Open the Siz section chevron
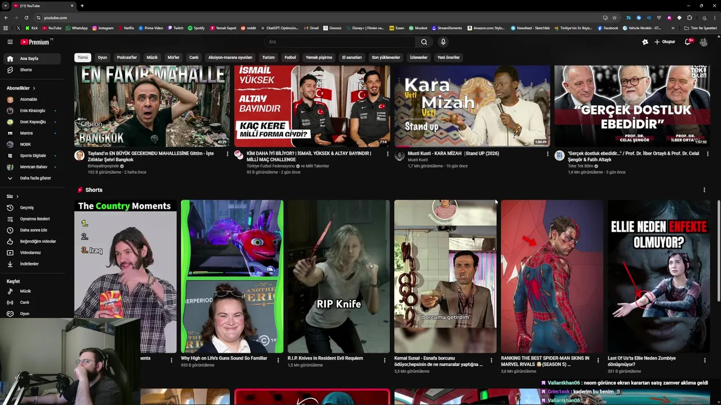The height and width of the screenshot is (405, 721). point(17,196)
